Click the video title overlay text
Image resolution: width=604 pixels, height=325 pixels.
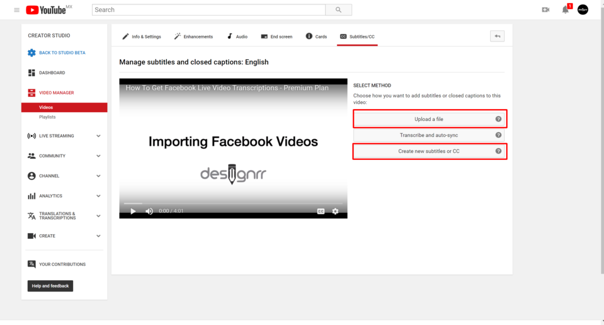227,88
